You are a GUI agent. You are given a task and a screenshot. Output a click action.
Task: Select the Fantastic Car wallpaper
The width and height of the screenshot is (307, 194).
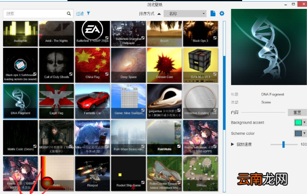[93, 101]
